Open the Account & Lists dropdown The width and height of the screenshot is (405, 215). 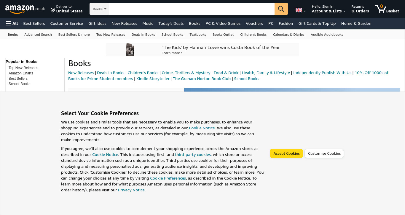329,9
